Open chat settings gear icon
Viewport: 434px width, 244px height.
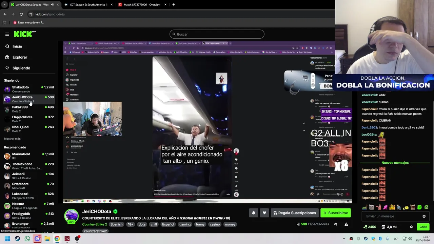[x=411, y=227]
